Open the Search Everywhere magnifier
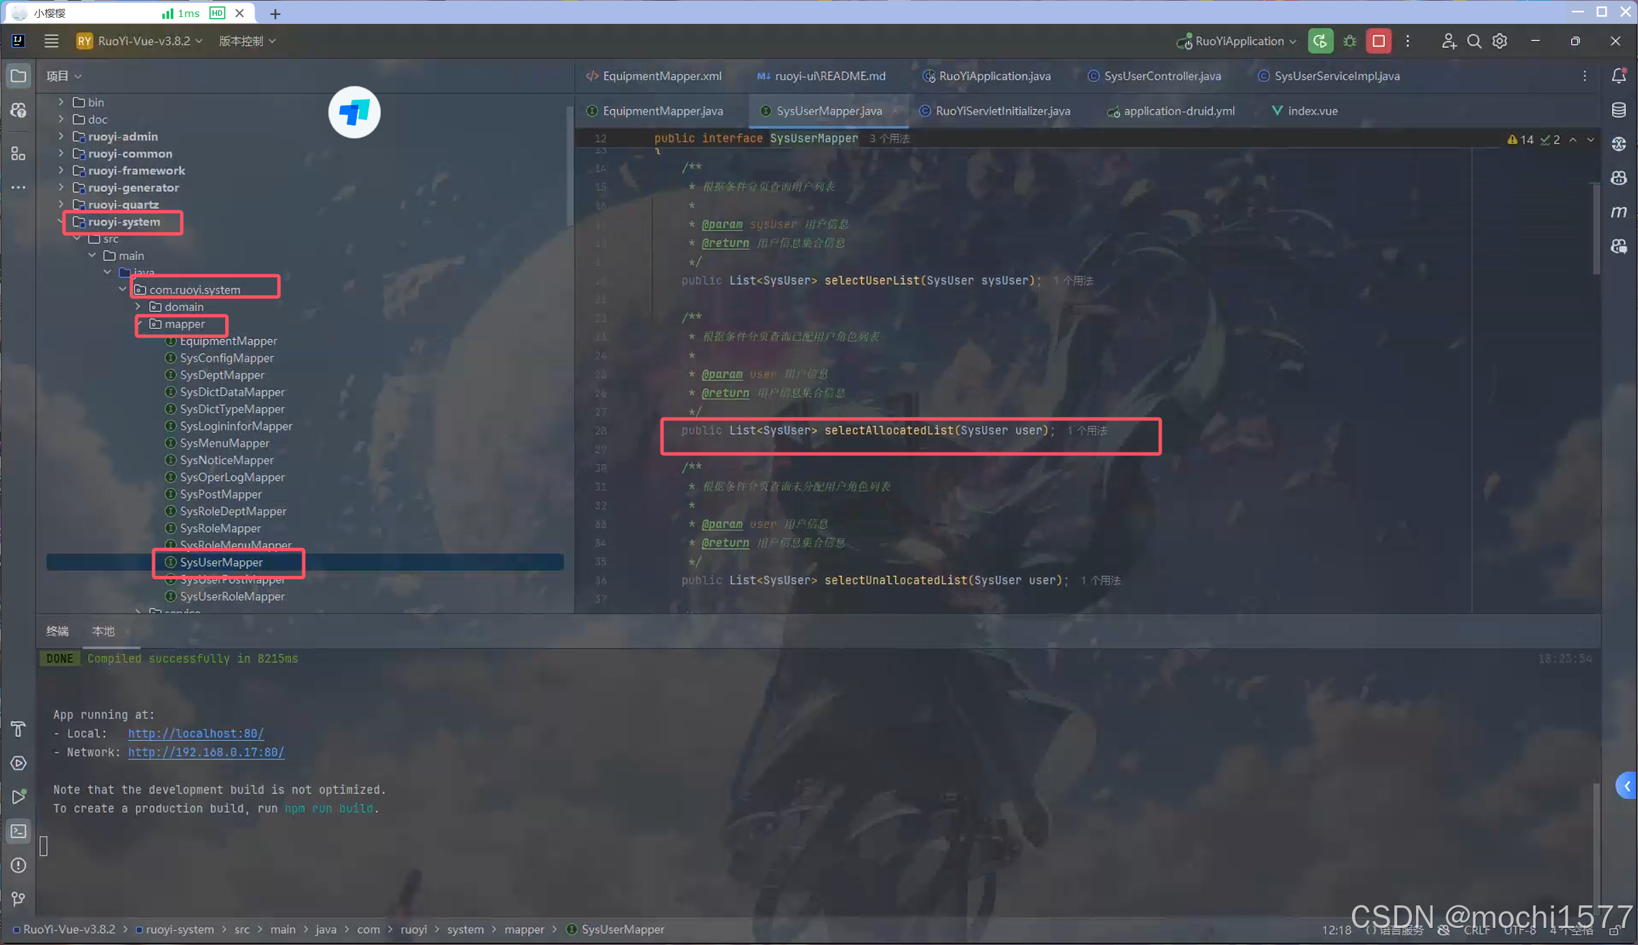 pos(1474,41)
